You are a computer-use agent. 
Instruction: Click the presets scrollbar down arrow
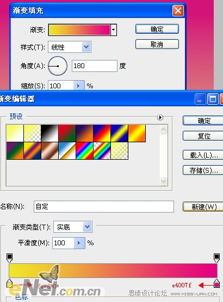pos(163,181)
